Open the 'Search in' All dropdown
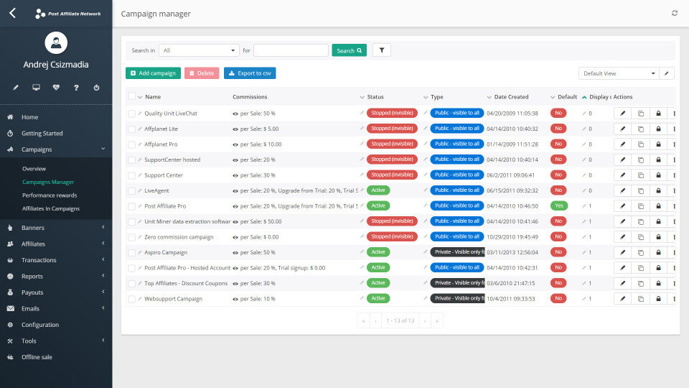 [x=199, y=50]
